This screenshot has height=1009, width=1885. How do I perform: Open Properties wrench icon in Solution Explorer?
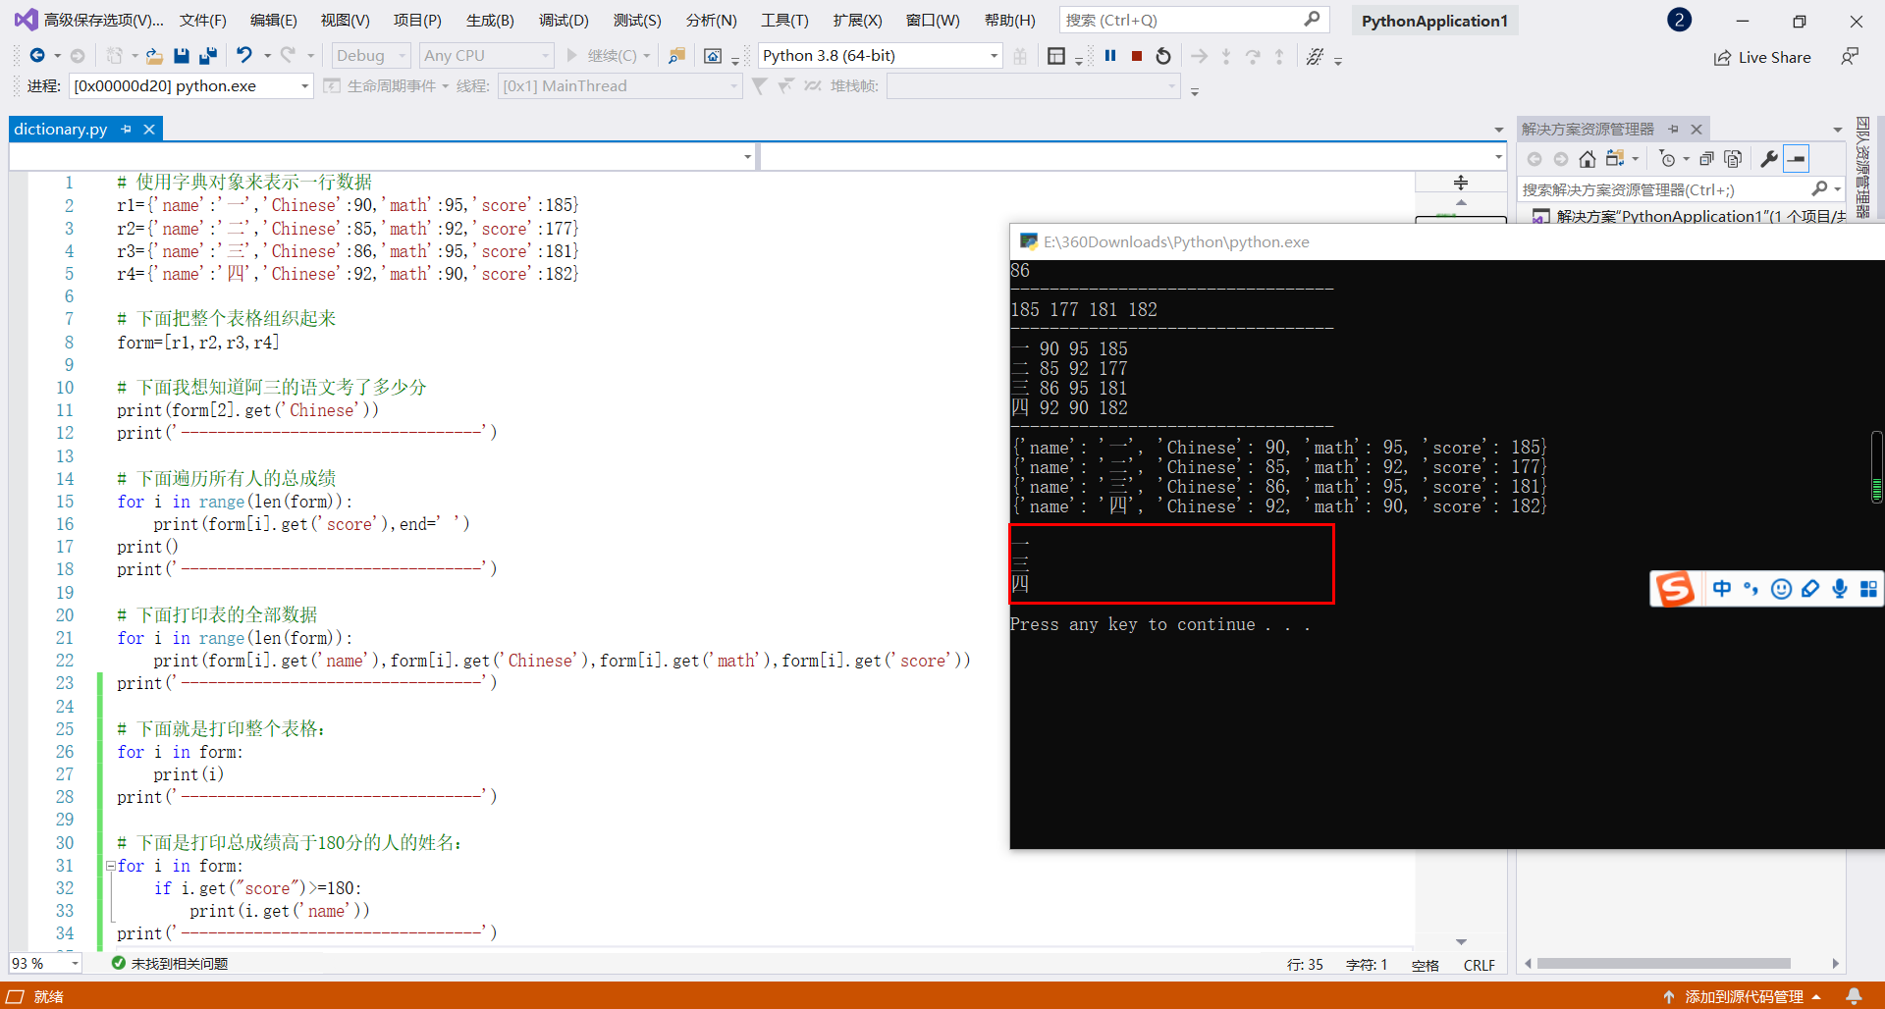click(x=1769, y=159)
